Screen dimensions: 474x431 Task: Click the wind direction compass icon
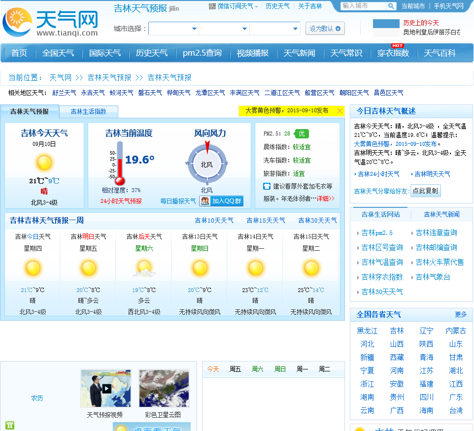[206, 164]
